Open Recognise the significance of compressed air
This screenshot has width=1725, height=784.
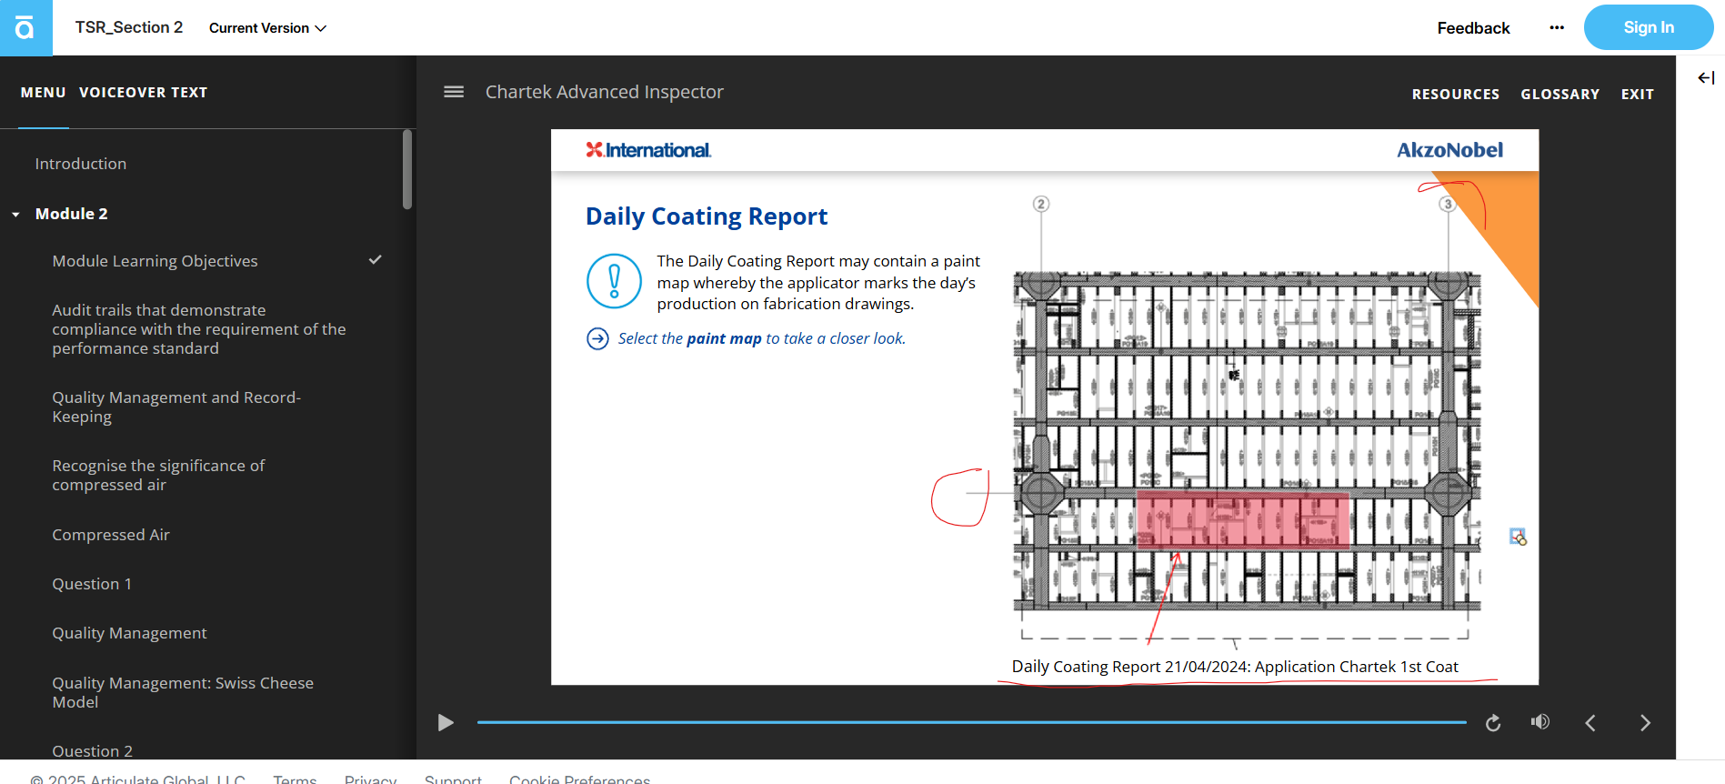pos(158,475)
